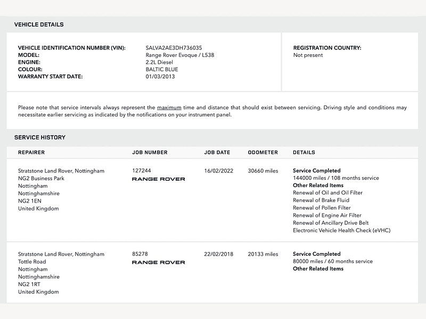This screenshot has width=426, height=319.
Task: Click the "MODEL:" label
Action: pyautogui.click(x=29, y=55)
